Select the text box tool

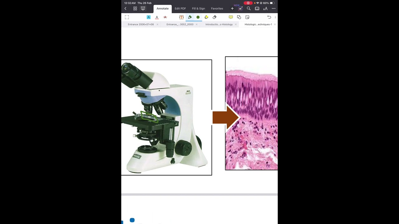tap(181, 17)
